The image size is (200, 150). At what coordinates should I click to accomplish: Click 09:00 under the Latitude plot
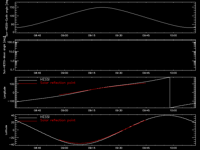point(64,148)
